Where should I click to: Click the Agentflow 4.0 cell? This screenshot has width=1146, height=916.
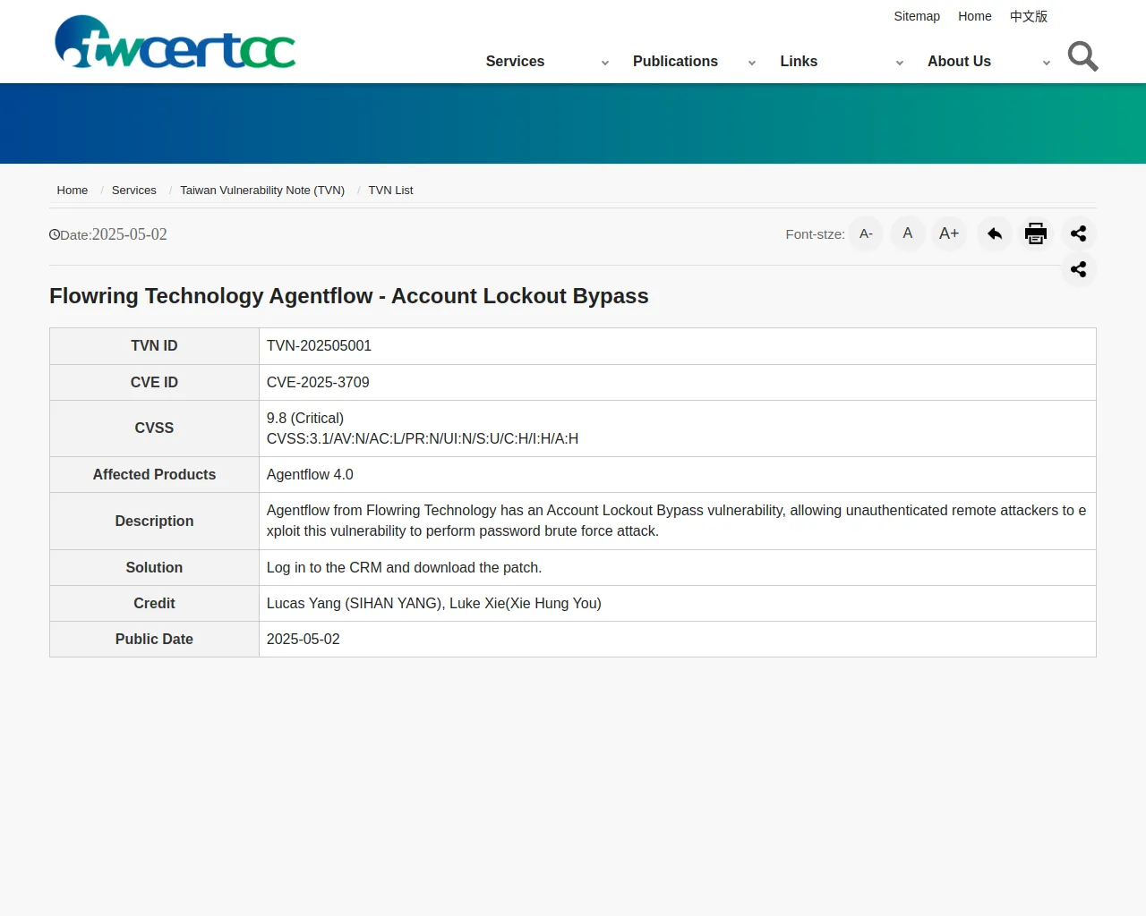coord(677,475)
